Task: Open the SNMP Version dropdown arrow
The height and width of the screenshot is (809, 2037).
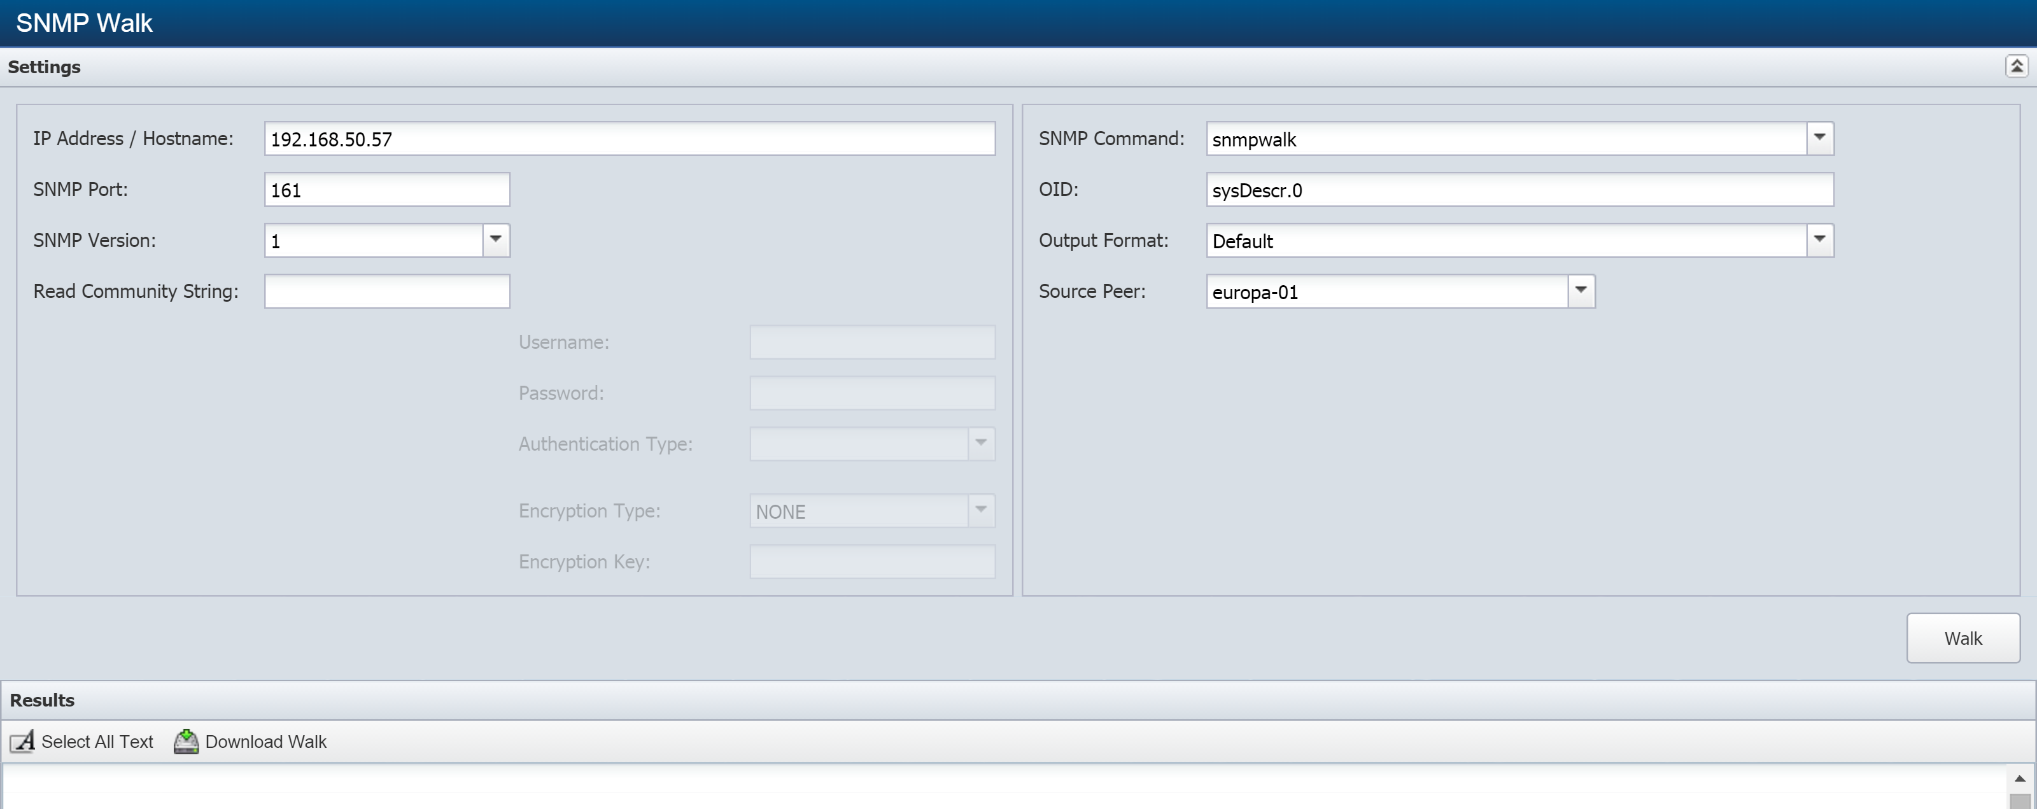Action: pos(496,239)
